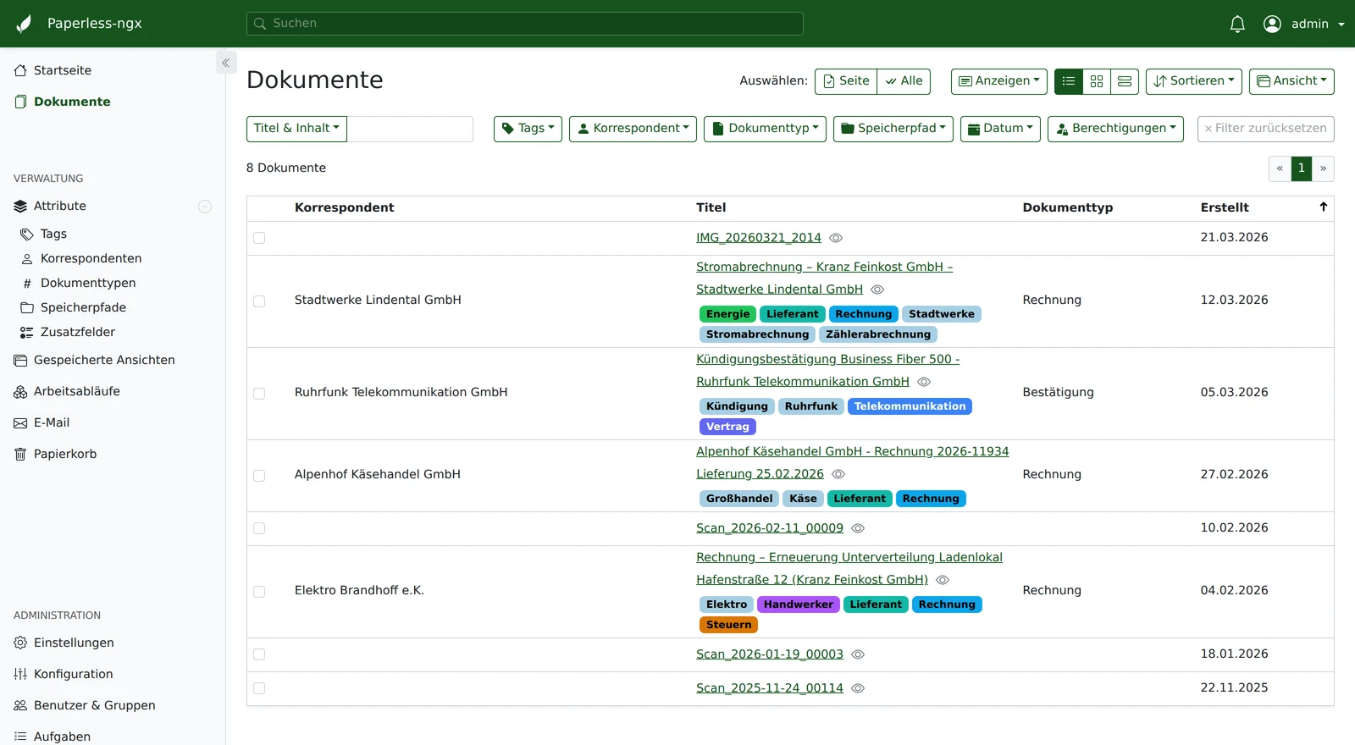Preview document IMG_20260321_2014 via eye icon
The image size is (1355, 745).
tap(836, 238)
